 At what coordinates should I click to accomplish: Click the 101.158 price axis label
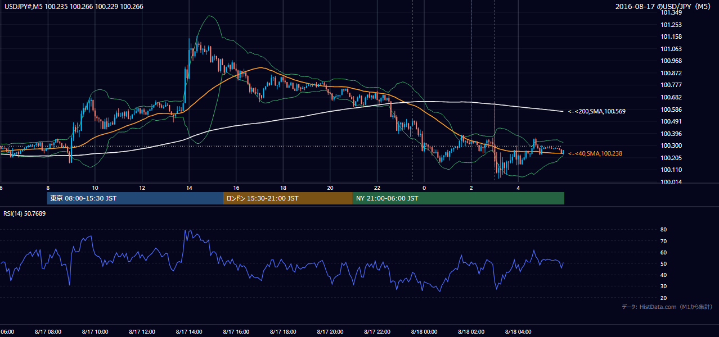coord(671,37)
